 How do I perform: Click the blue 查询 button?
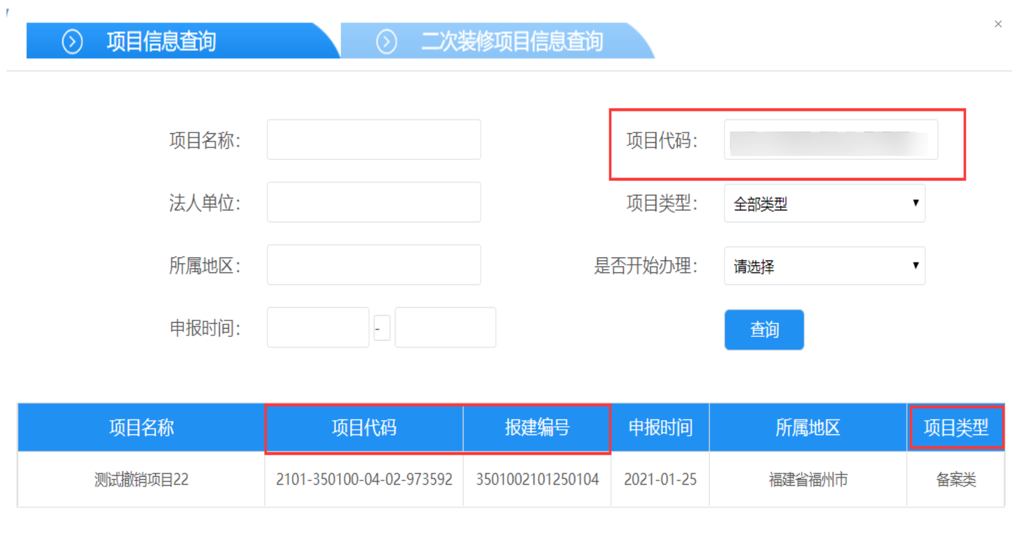[x=765, y=329]
